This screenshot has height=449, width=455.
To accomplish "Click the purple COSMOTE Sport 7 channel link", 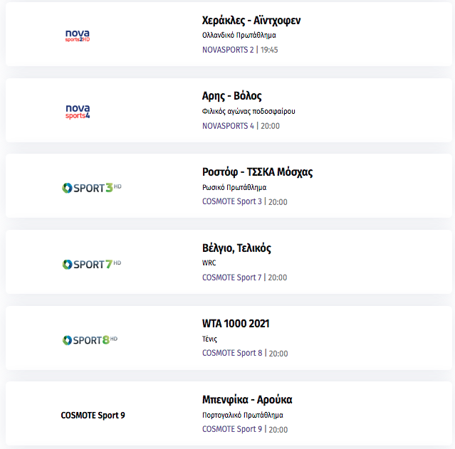I will (232, 278).
